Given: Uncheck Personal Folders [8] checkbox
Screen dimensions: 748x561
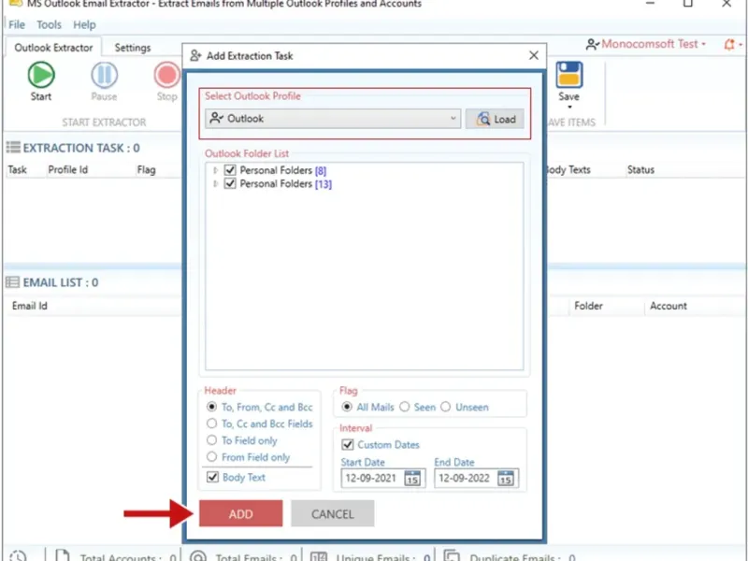Looking at the screenshot, I should click(230, 170).
